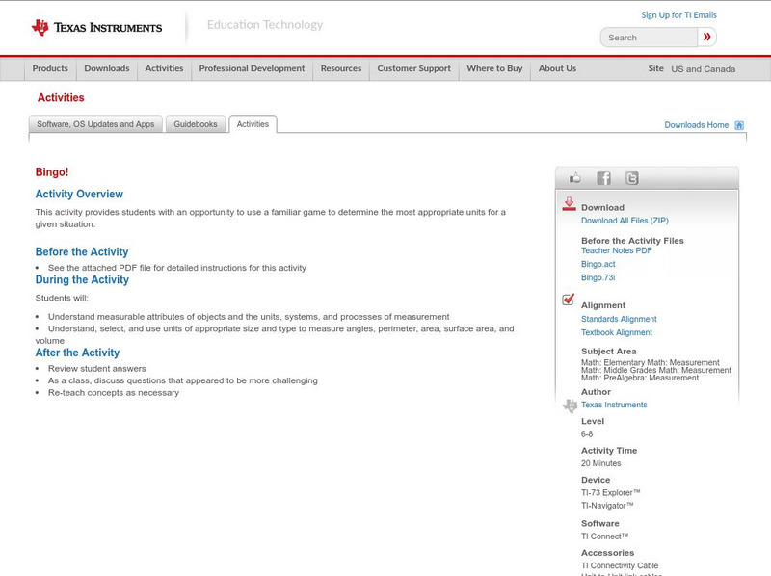Open the Downloads menu
771x576 pixels.
click(107, 68)
